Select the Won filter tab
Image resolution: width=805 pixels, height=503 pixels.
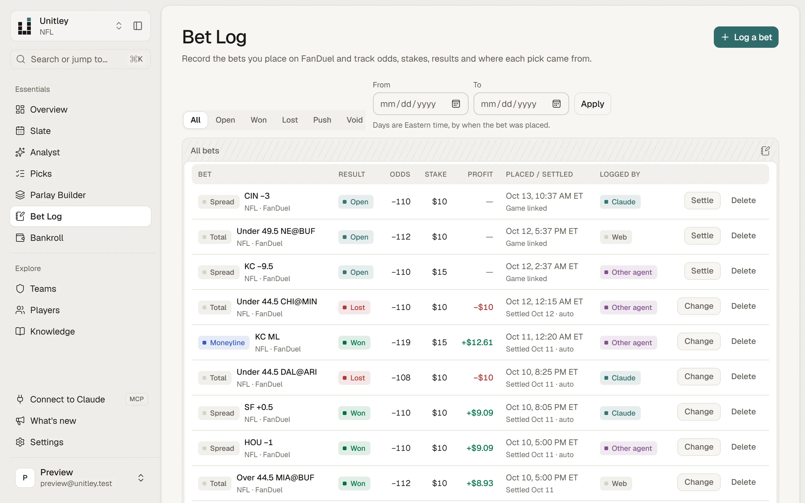(x=258, y=120)
